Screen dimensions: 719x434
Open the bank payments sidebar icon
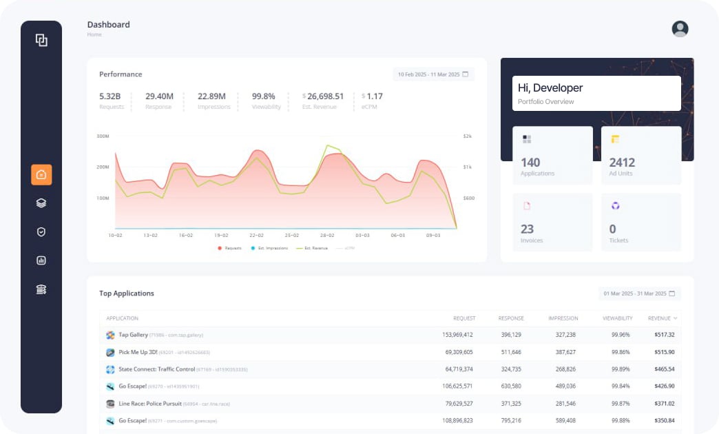(x=41, y=289)
